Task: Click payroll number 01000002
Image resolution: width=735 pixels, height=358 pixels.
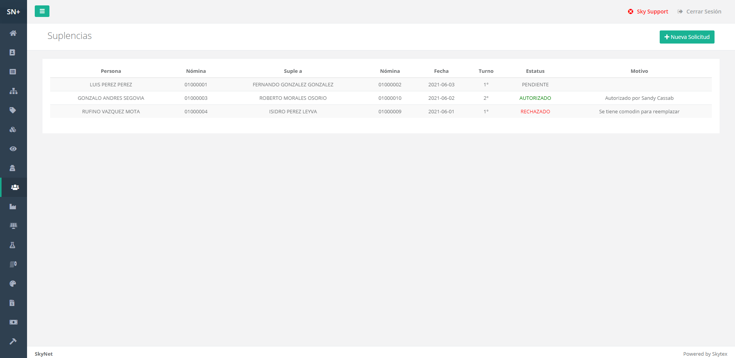Action: point(390,85)
